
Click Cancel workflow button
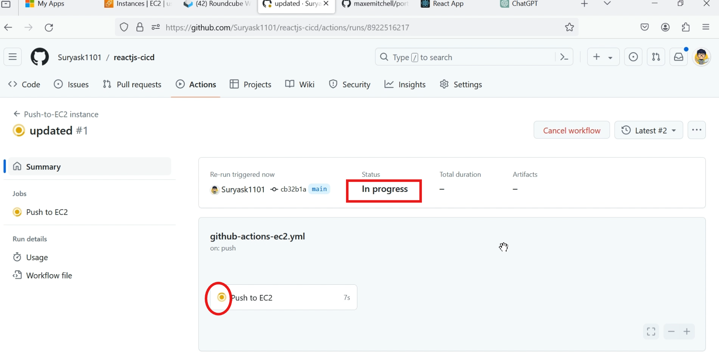571,130
